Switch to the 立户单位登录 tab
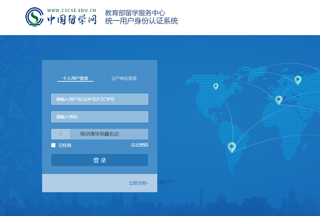320x216 pixels. coord(124,78)
